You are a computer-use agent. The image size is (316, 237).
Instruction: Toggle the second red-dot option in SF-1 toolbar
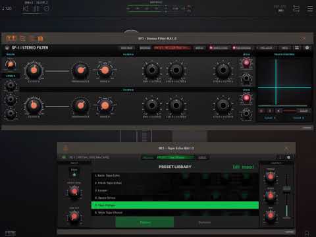242,48
